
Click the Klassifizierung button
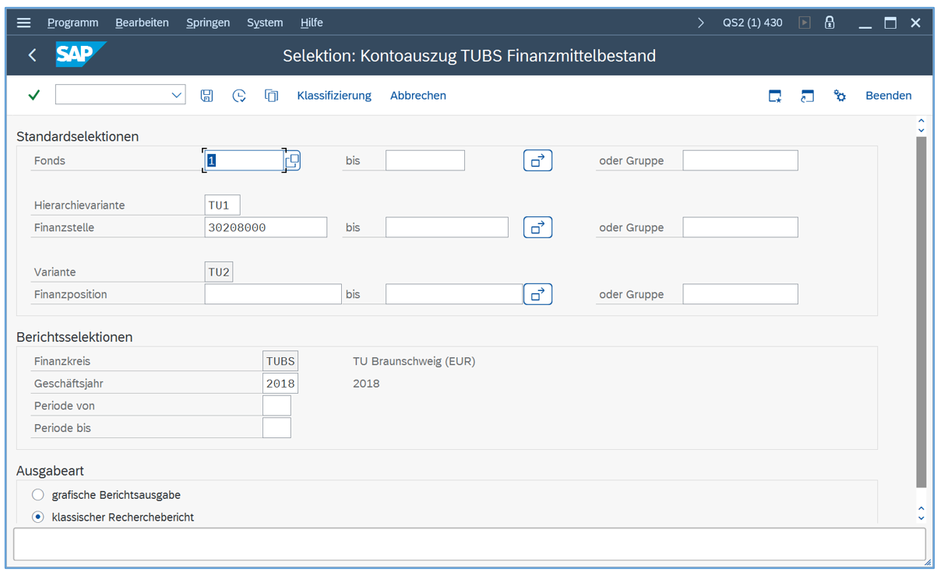[x=334, y=96]
